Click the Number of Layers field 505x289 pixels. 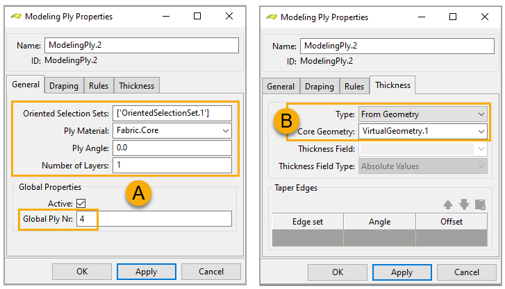click(172, 165)
